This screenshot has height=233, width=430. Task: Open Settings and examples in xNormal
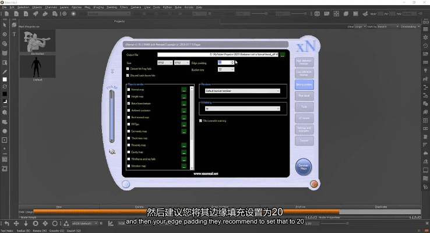[x=304, y=129]
